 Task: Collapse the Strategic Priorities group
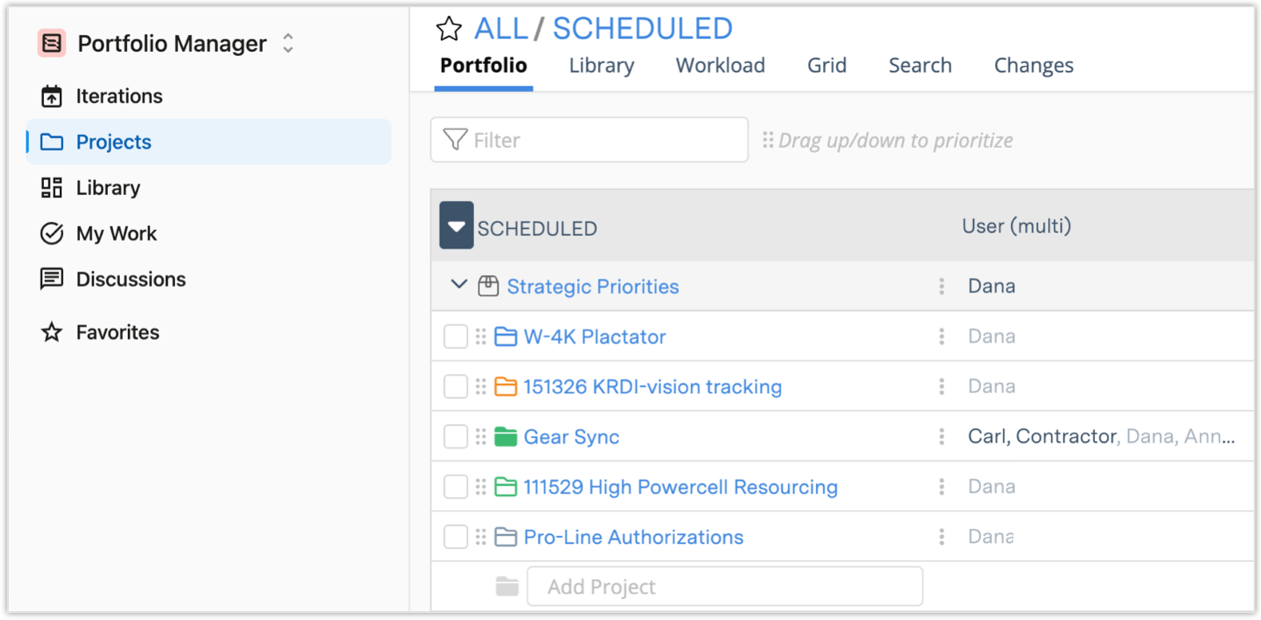[x=459, y=284]
